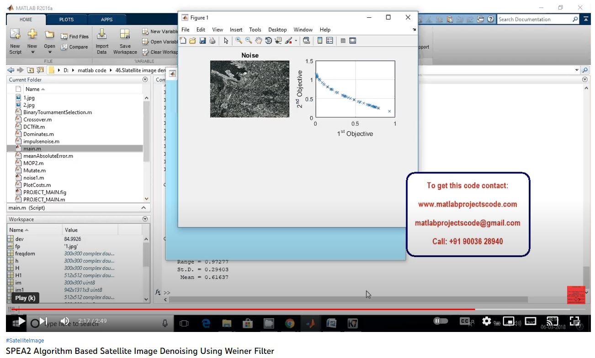595x358 pixels.
Task: Click the red video progress bar
Action: (228, 309)
